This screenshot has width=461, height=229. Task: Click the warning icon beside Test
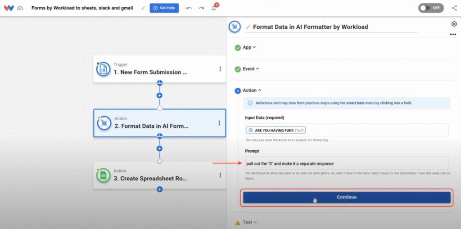tap(238, 223)
